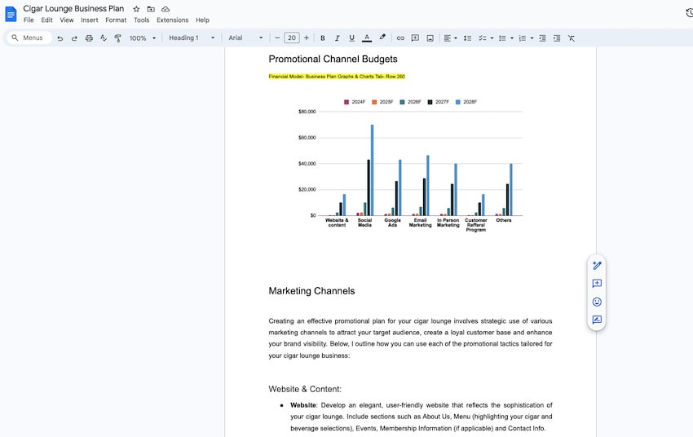693x437 pixels.
Task: Click the document title Cigar Lounge Business Plan
Action: (x=73, y=8)
